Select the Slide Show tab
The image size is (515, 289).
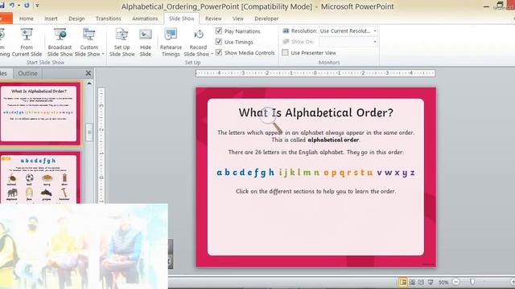(182, 18)
